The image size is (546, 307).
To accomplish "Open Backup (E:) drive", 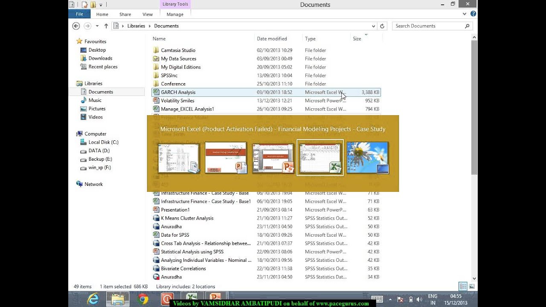I will click(100, 159).
